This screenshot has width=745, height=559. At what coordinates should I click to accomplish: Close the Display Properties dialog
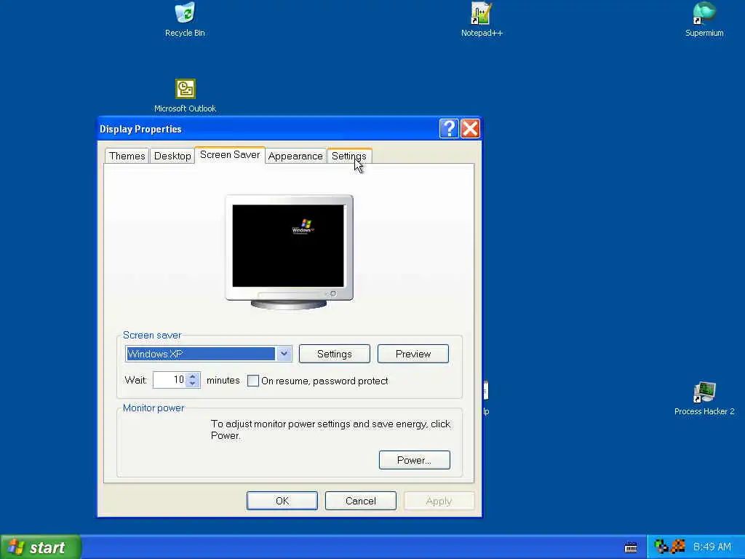pyautogui.click(x=470, y=128)
